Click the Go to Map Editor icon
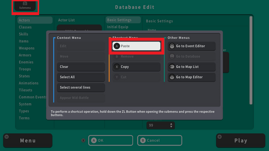This screenshot has height=151, width=269. click(x=172, y=77)
